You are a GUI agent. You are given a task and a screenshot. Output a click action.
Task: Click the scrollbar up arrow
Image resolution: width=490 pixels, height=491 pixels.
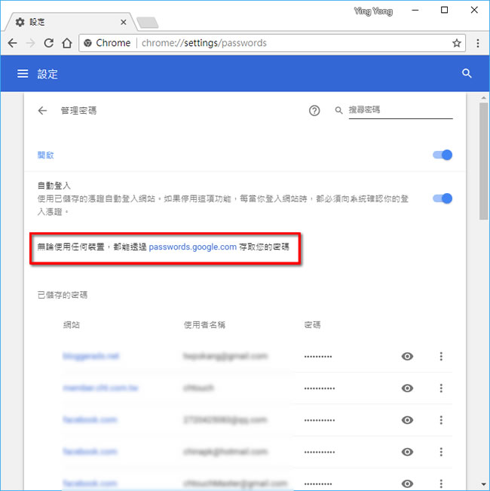pyautogui.click(x=483, y=98)
